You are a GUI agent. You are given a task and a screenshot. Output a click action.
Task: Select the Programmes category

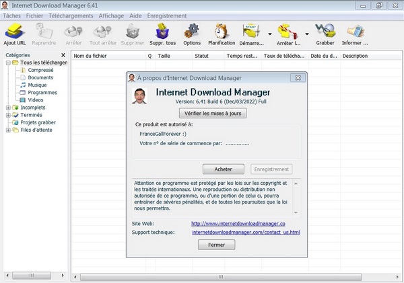(42, 92)
